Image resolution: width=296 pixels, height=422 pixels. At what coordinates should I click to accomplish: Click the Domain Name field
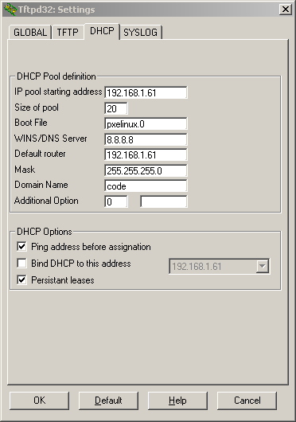pyautogui.click(x=146, y=186)
